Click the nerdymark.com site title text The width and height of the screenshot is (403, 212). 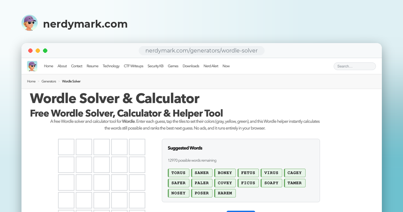(85, 24)
